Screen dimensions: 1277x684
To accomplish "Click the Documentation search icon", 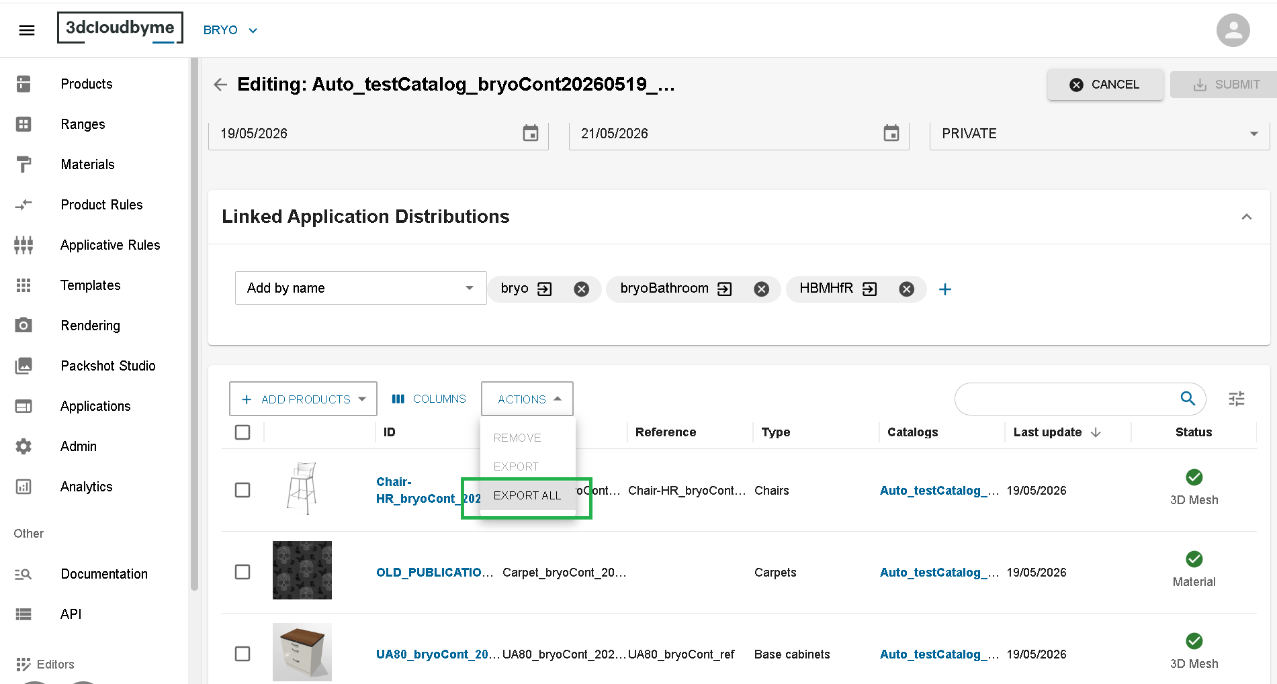I will [x=24, y=574].
